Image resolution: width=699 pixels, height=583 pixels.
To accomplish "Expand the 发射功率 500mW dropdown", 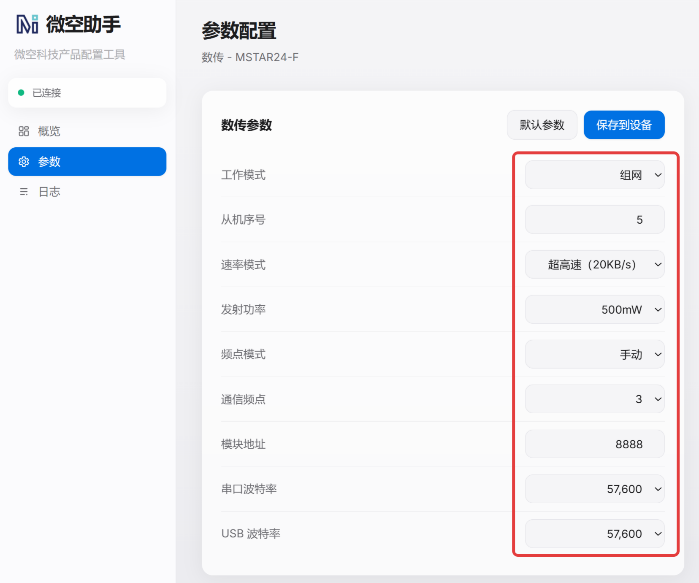I will pyautogui.click(x=595, y=309).
